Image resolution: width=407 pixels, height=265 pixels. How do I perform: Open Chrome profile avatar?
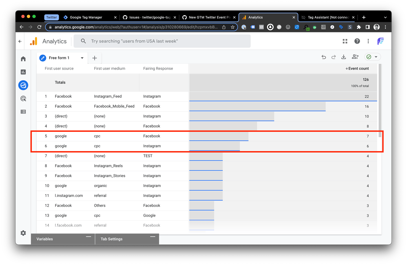click(x=377, y=27)
